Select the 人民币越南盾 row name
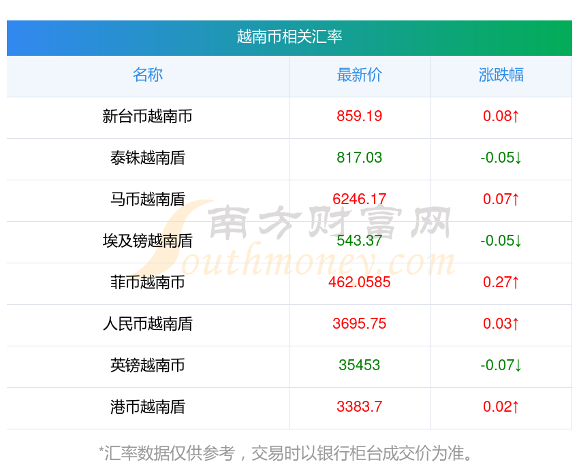 (148, 324)
